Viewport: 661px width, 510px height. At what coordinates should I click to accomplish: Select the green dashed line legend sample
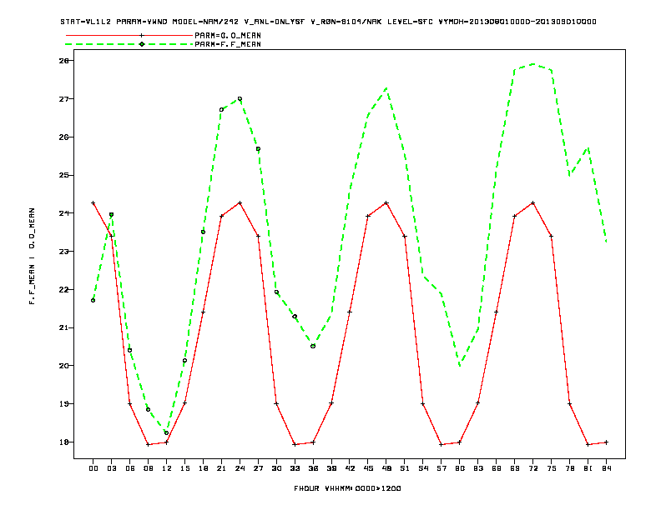pyautogui.click(x=129, y=44)
